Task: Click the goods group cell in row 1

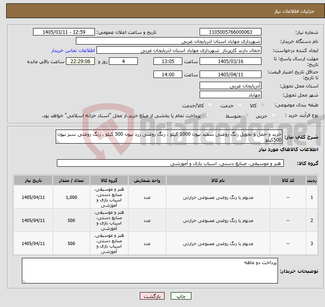Action: (109, 197)
